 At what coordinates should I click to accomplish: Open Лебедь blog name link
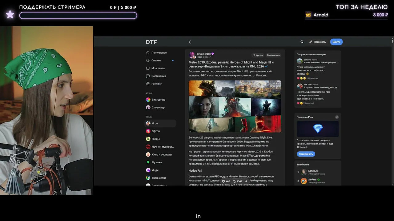point(312,180)
